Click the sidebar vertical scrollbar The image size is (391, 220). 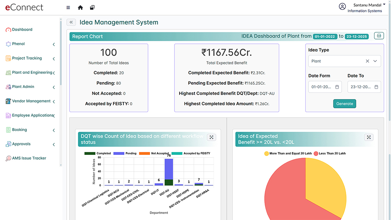60,53
